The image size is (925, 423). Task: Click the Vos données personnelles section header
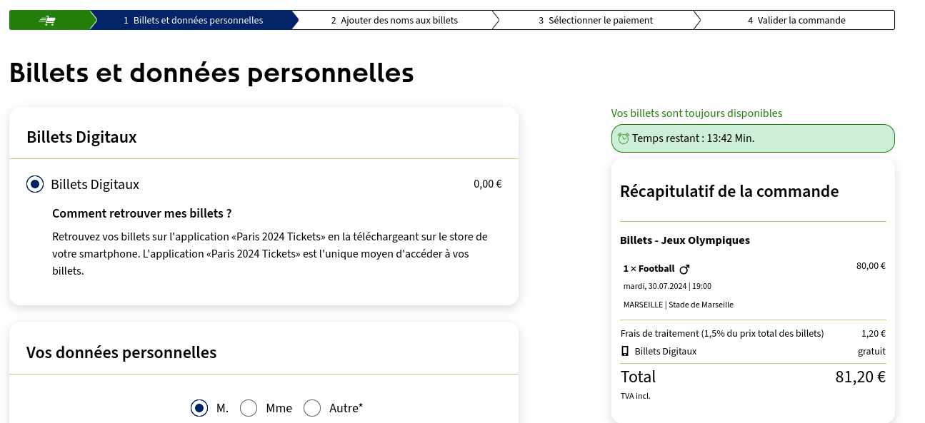point(121,352)
